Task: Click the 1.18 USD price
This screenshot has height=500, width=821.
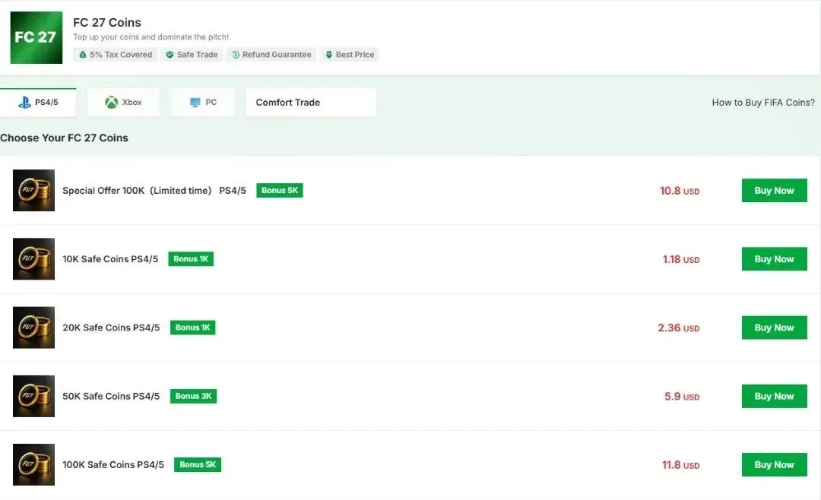Action: pos(681,259)
